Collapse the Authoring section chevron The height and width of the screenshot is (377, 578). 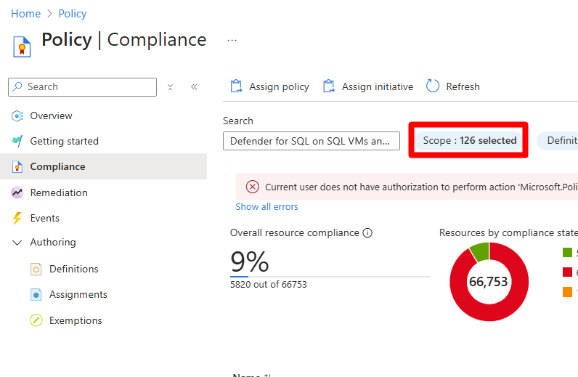click(x=17, y=243)
